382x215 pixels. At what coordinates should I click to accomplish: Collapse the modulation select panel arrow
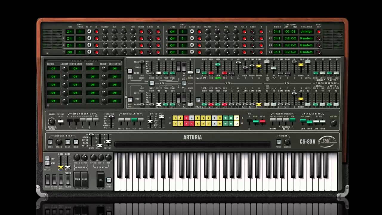tap(48, 106)
